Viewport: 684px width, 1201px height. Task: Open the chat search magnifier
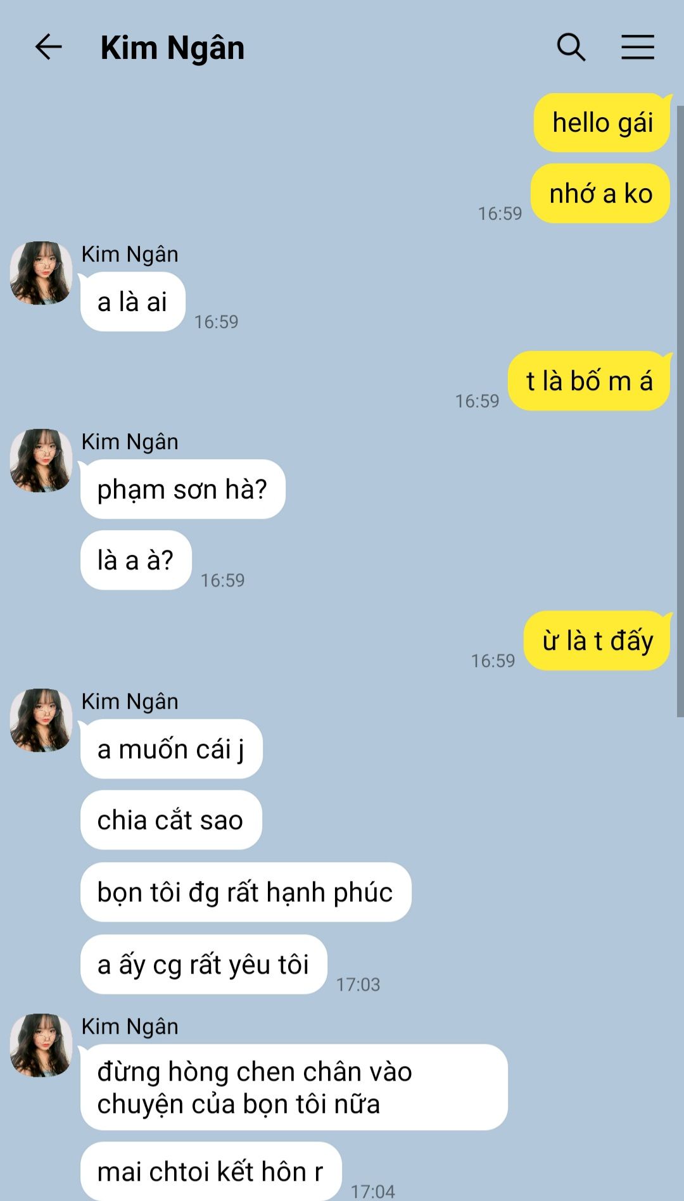[571, 47]
